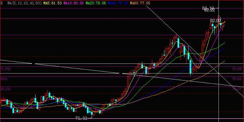Click the 71.32 low price label
The width and height of the screenshot is (244, 122).
pyautogui.click(x=81, y=118)
